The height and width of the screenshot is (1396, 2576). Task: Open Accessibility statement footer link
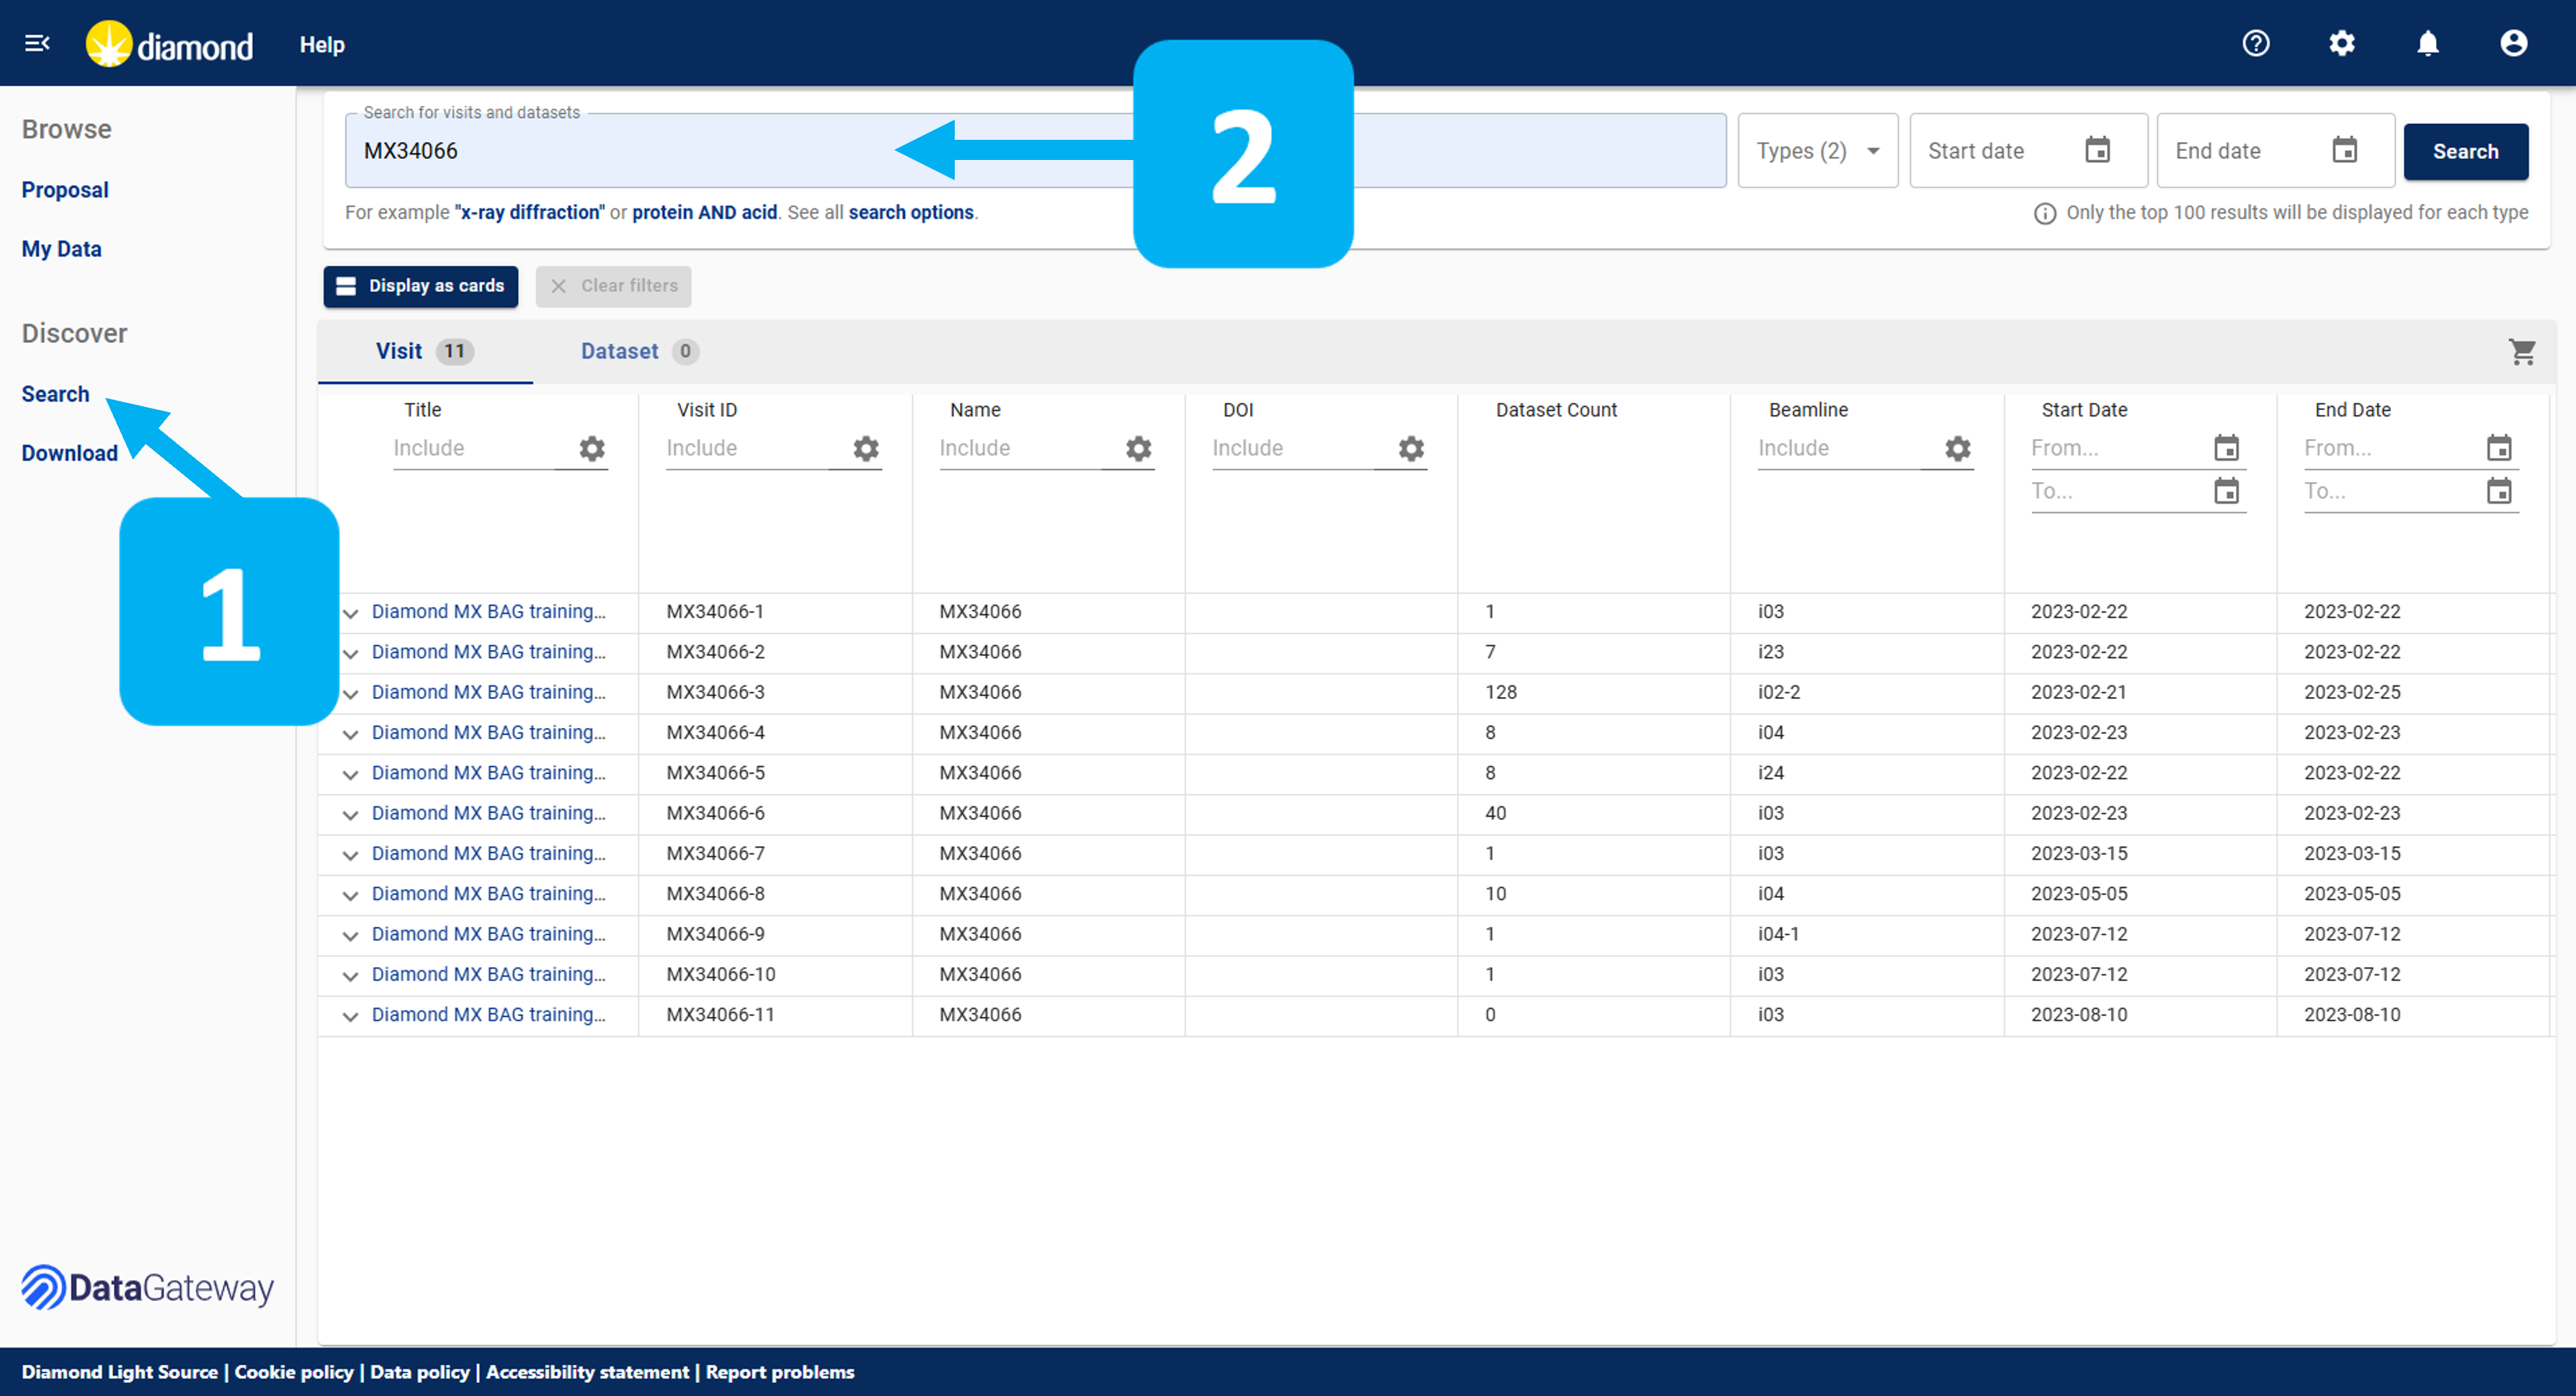click(587, 1372)
